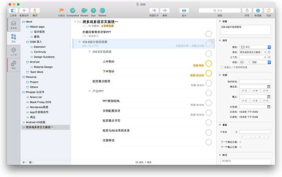The height and width of the screenshot is (177, 282).
Task: Collapse the 日期 inspector section
Action: (x=220, y=75)
